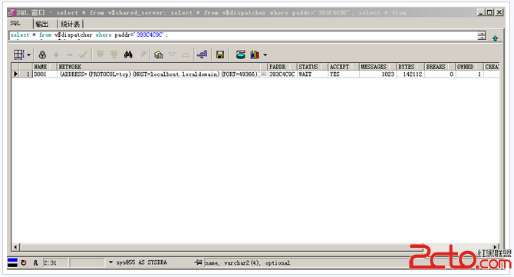
Task: Click the blue-black status bar execution icon
Action: click(x=12, y=262)
